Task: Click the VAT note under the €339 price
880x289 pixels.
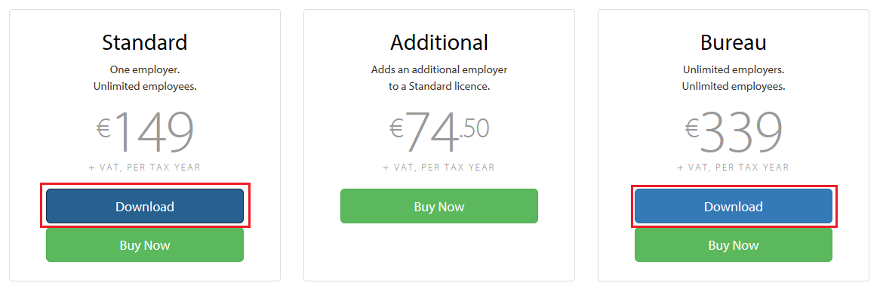Action: coord(733,168)
